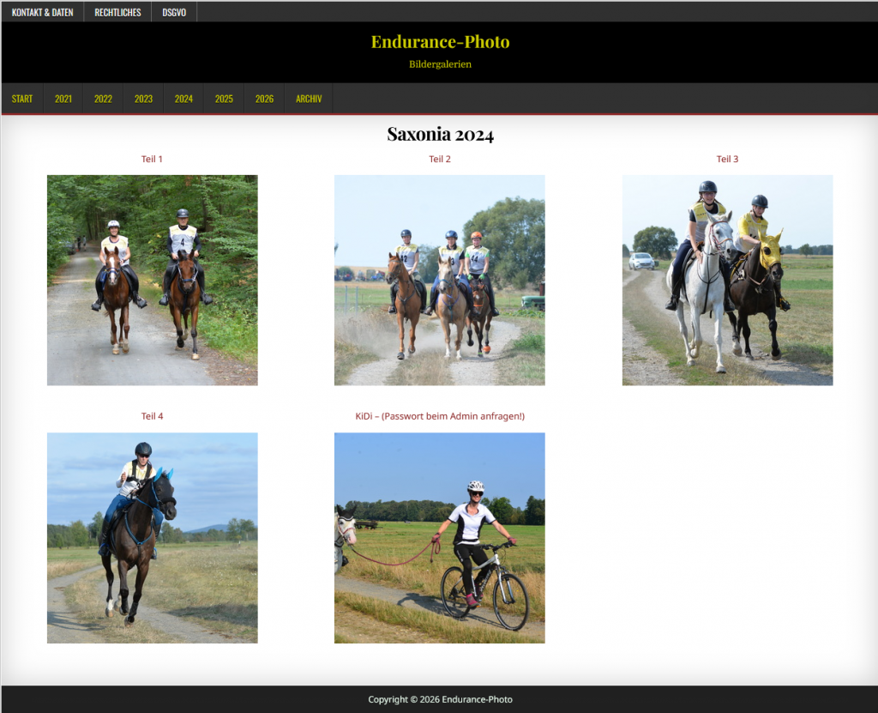Image resolution: width=878 pixels, height=713 pixels.
Task: Click the 2026 navigation item
Action: tap(264, 99)
